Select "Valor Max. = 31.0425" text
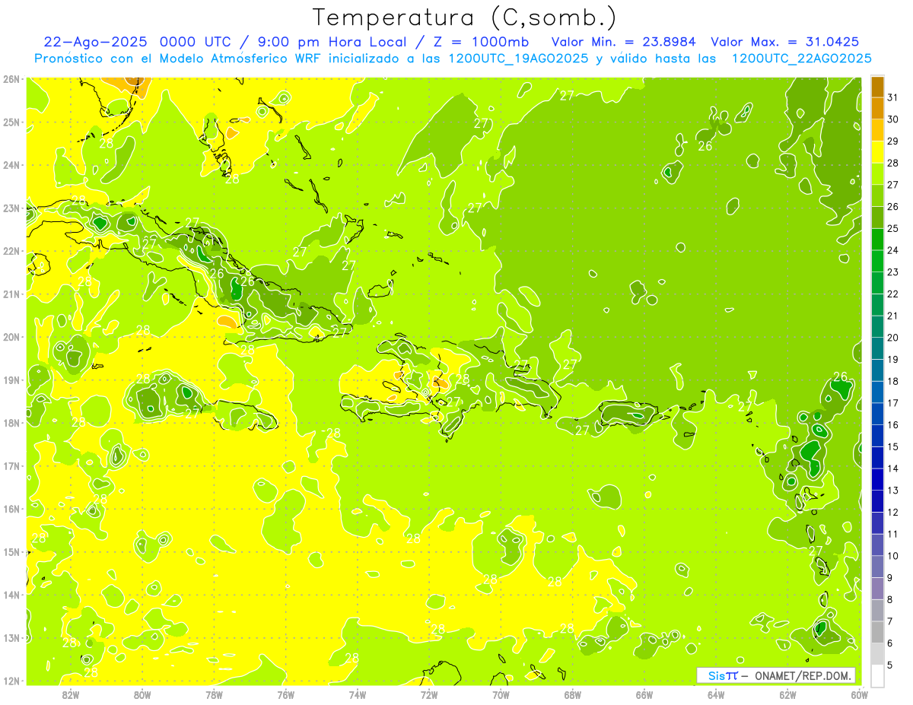 pos(785,42)
